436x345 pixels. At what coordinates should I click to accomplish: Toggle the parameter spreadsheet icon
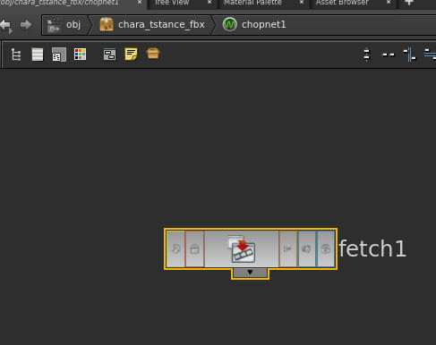(x=59, y=55)
